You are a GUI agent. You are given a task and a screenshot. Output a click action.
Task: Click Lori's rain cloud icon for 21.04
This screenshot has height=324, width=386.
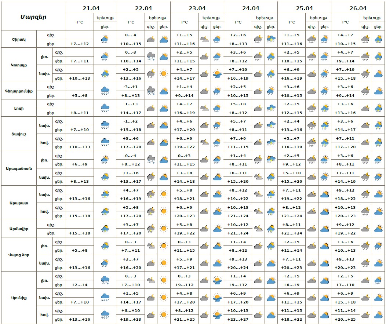pyautogui.click(x=105, y=108)
